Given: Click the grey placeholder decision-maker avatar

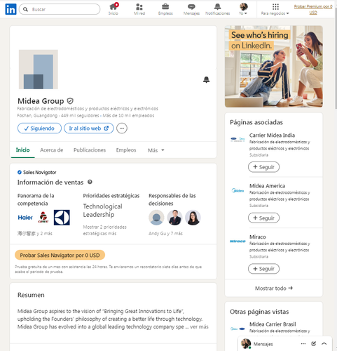Looking at the screenshot, I should (x=156, y=218).
